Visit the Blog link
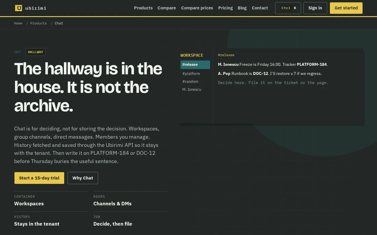 (242, 8)
